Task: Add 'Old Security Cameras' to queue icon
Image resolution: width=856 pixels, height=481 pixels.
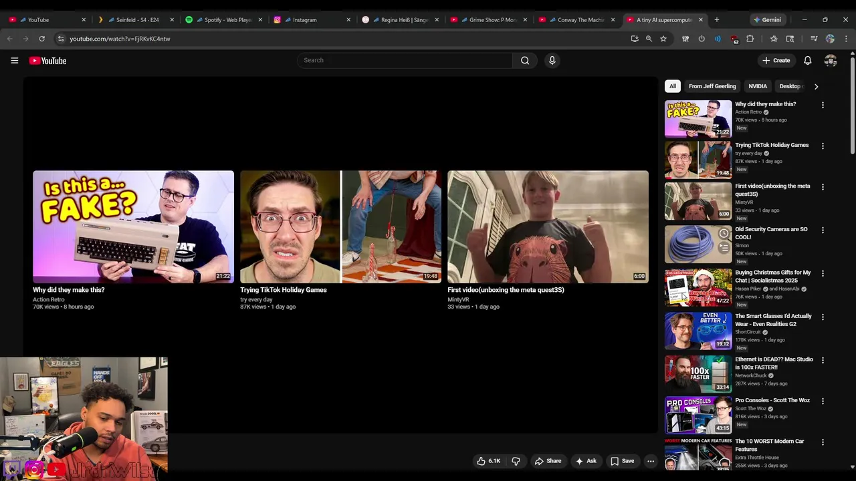Action: coord(724,249)
